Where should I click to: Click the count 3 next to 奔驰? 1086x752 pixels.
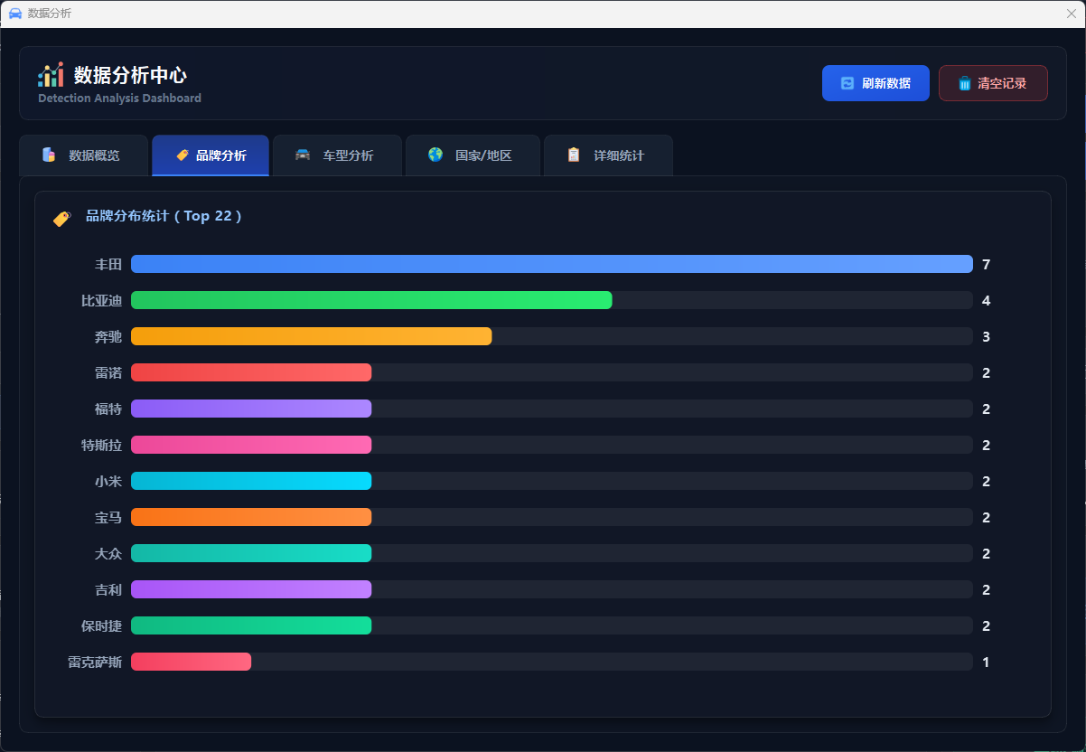987,336
